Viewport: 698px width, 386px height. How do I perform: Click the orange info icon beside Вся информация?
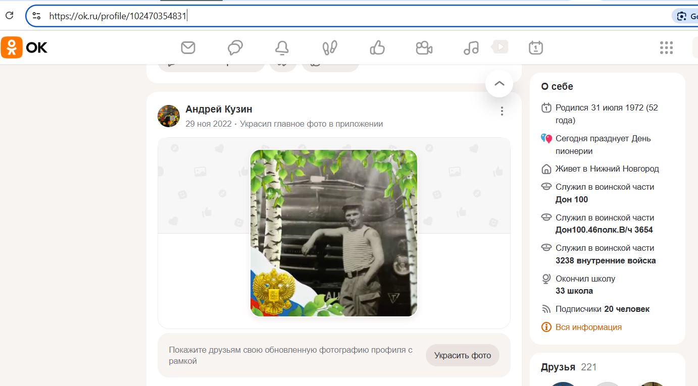[546, 327]
